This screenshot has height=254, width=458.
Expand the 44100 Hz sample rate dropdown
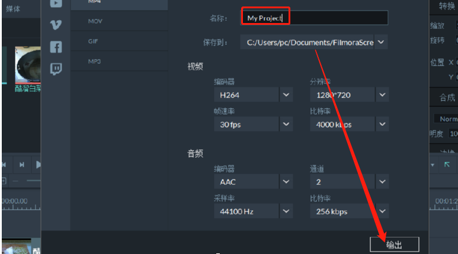point(286,211)
